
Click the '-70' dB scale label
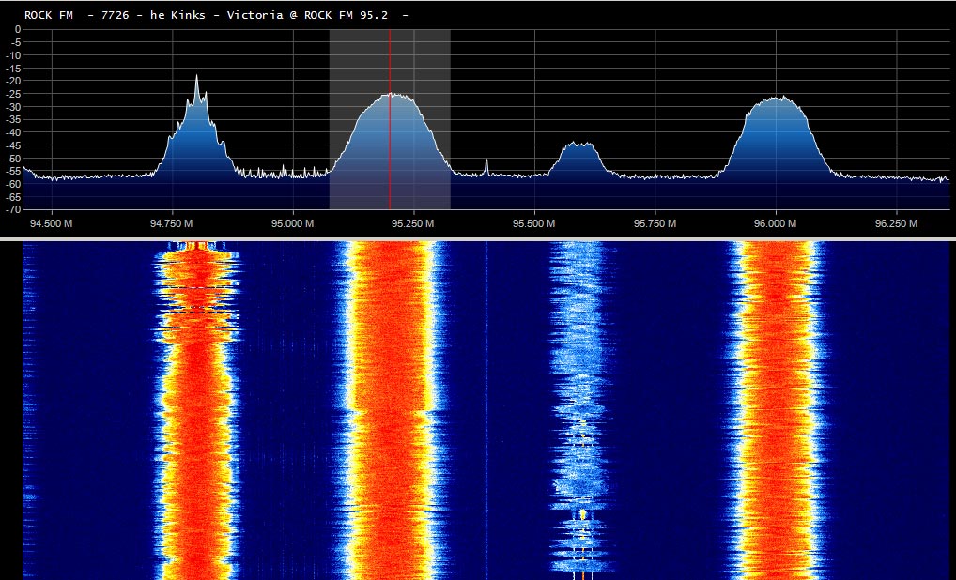pyautogui.click(x=13, y=209)
